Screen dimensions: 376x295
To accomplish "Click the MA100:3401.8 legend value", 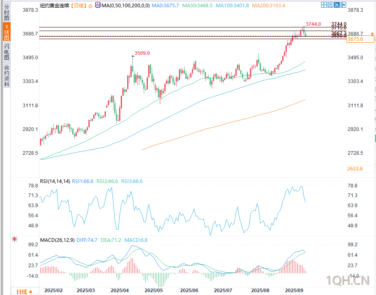I will (x=232, y=6).
